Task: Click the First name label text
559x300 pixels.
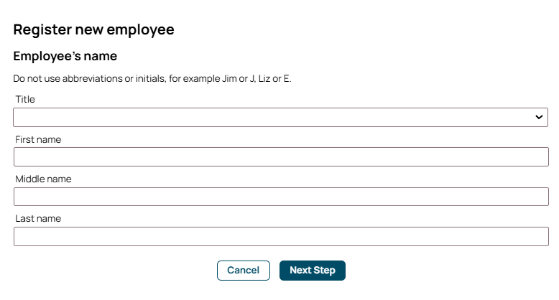Action: [x=38, y=139]
